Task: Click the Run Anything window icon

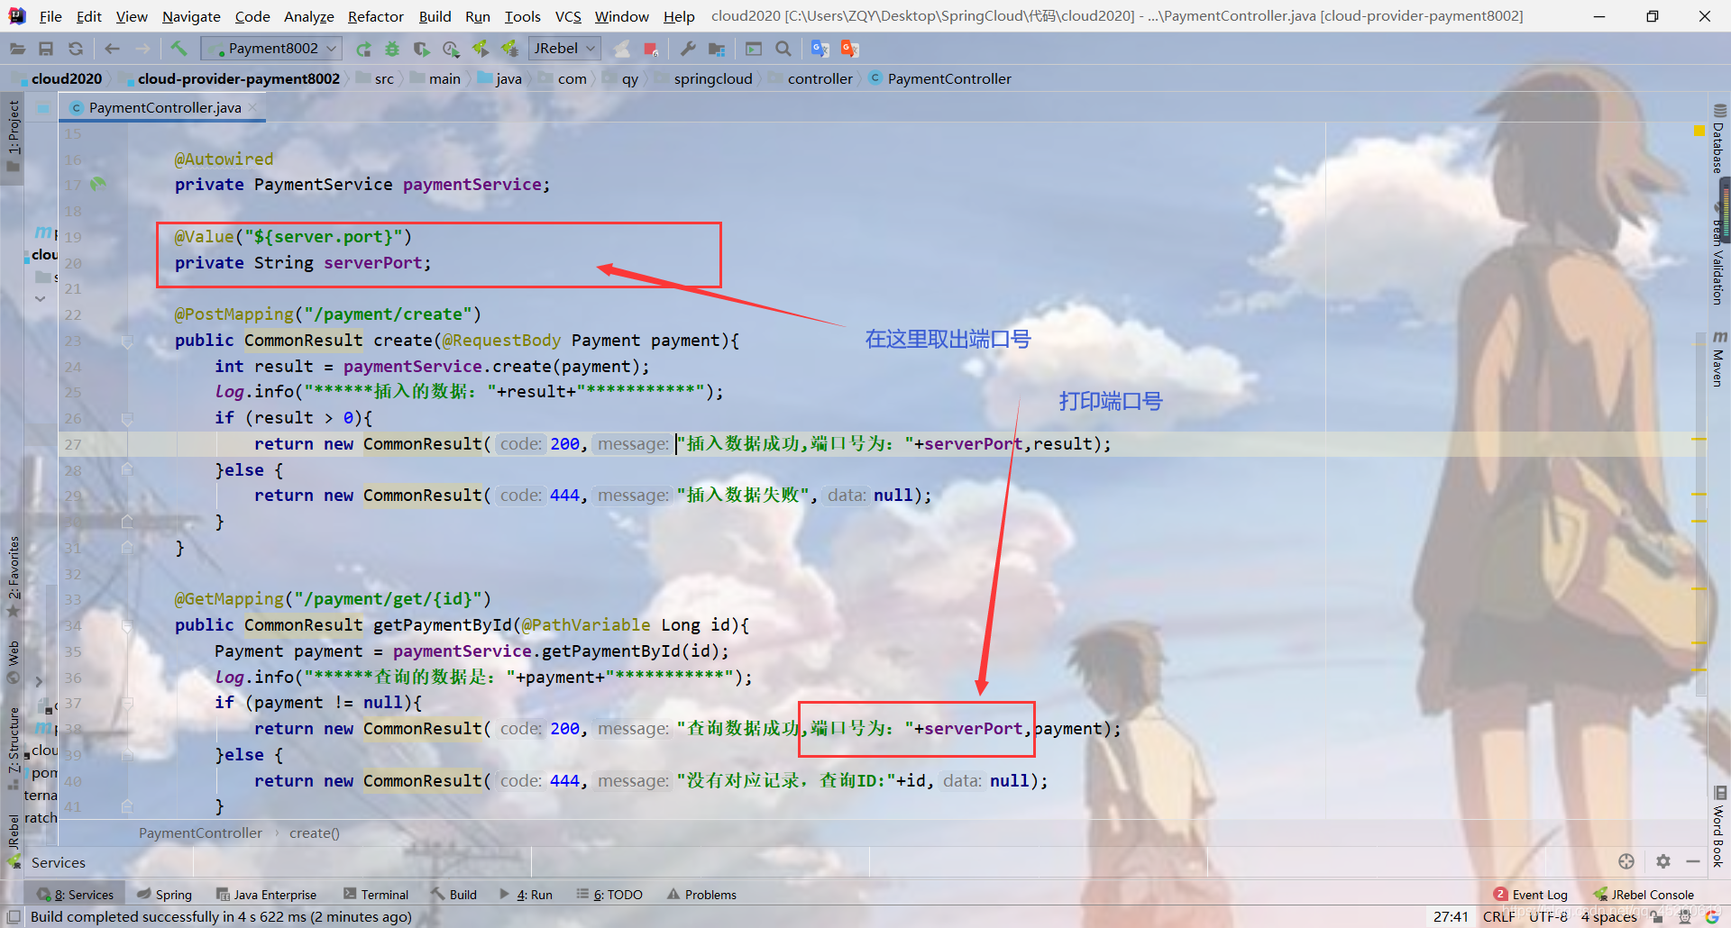Action: 754,49
